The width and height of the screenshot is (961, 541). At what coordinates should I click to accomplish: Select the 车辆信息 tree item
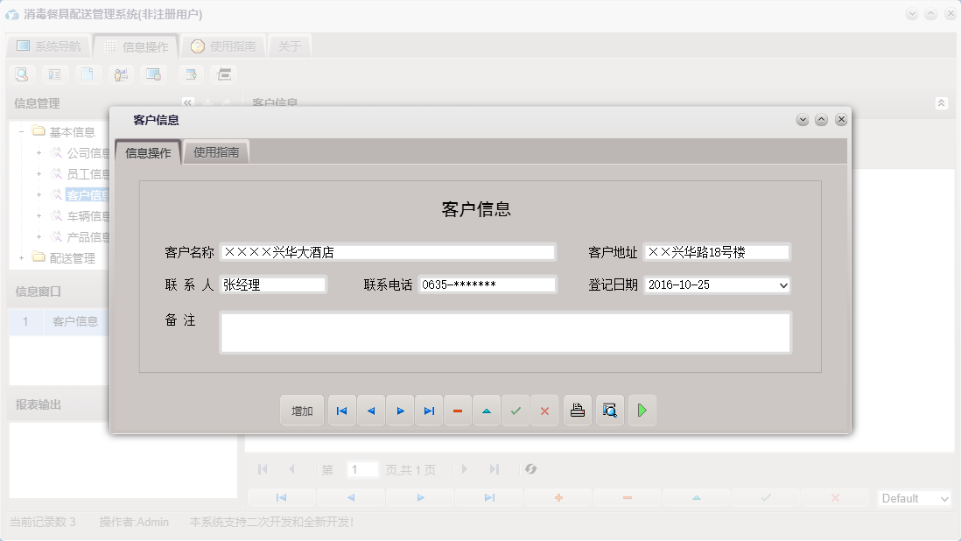pos(85,215)
